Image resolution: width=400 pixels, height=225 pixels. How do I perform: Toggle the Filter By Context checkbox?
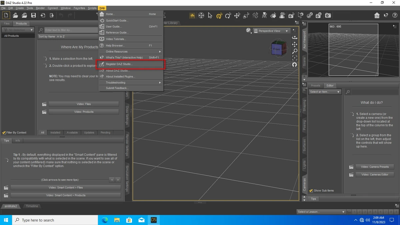pos(4,133)
